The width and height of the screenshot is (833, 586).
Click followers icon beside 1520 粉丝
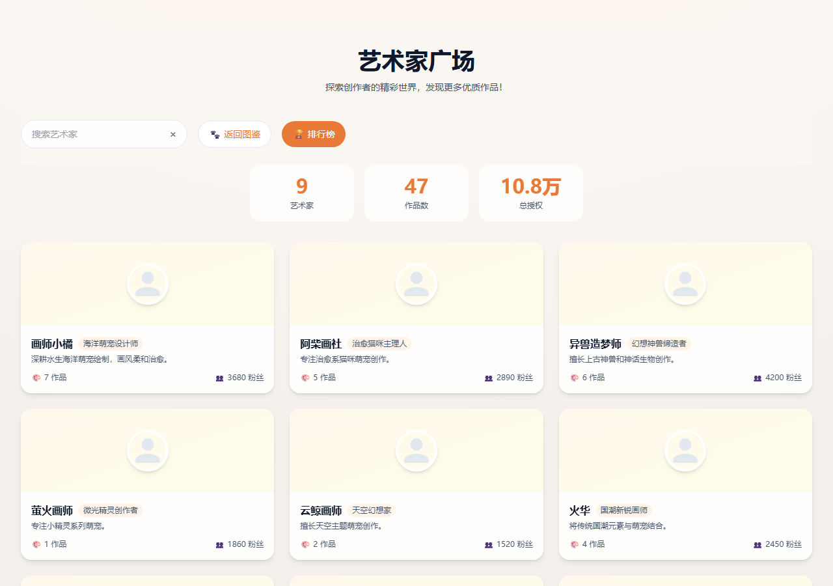[x=489, y=544]
